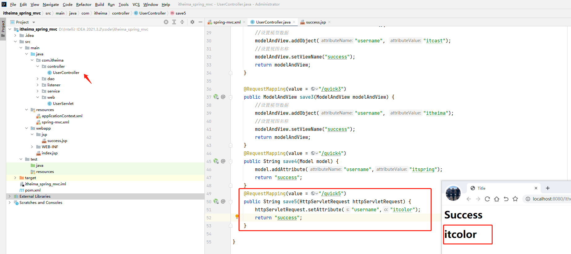
Task: Switch to spring-mvc.xml editor tab
Action: coord(226,22)
